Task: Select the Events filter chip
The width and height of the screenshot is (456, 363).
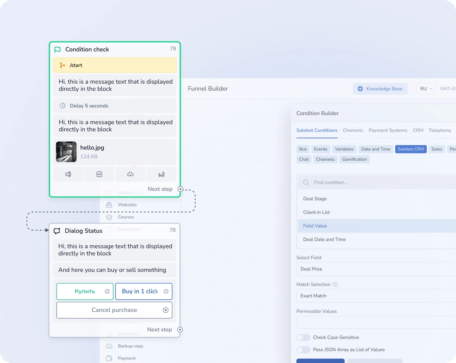Action: (x=321, y=149)
